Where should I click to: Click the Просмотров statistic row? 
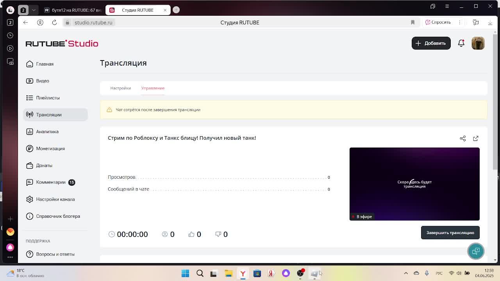(x=219, y=177)
